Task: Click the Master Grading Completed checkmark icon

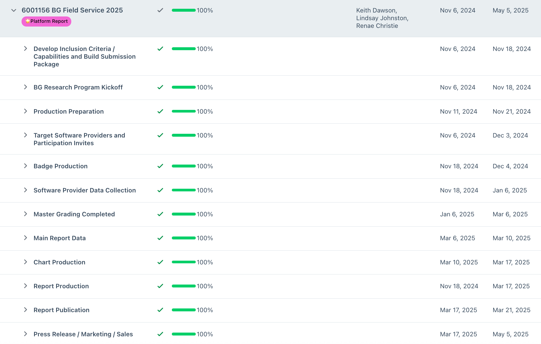Action: click(x=160, y=214)
